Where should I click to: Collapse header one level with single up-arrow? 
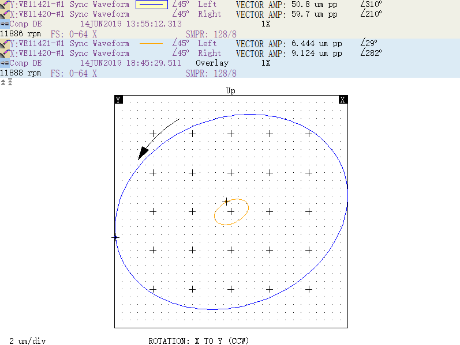pos(3,82)
